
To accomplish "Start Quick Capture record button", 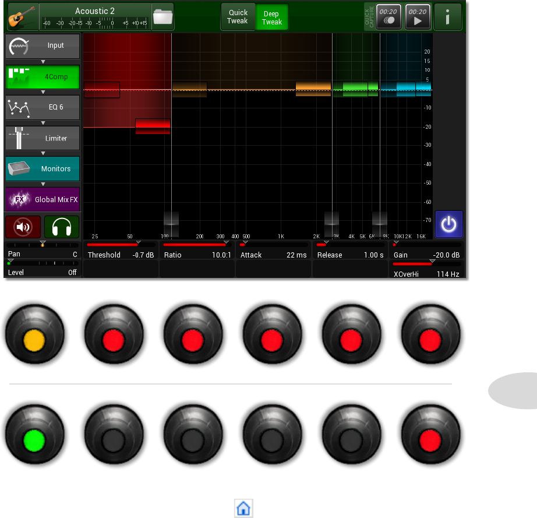I will (388, 17).
